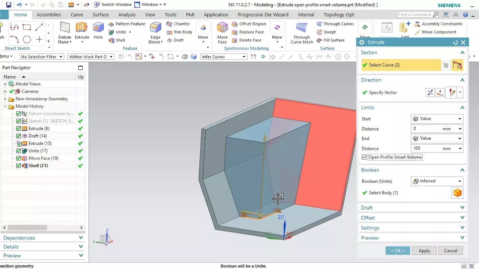This screenshot has height=269, width=479.
Task: Click the Reverse Direction icon beside Specify Vector
Action: point(430,93)
